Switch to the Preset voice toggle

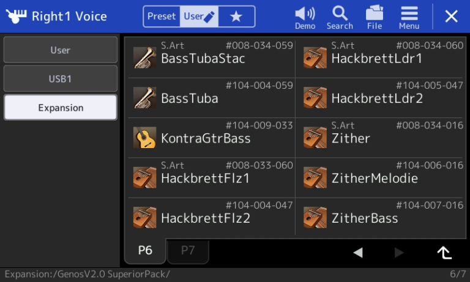click(x=162, y=16)
